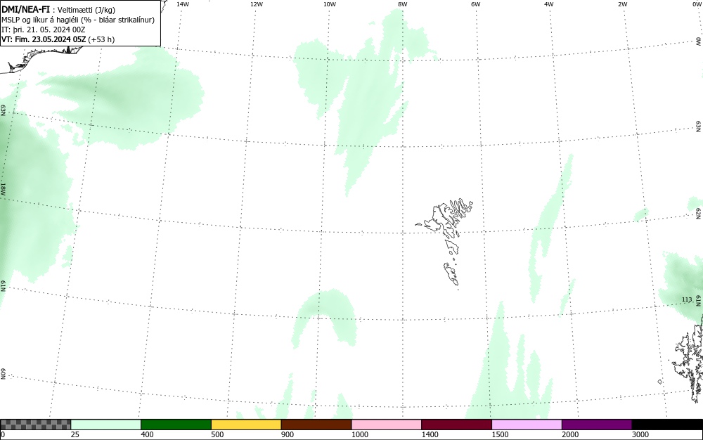Image resolution: width=703 pixels, height=440 pixels.
Task: Click the "14W" longitude label
Action: (x=183, y=4)
